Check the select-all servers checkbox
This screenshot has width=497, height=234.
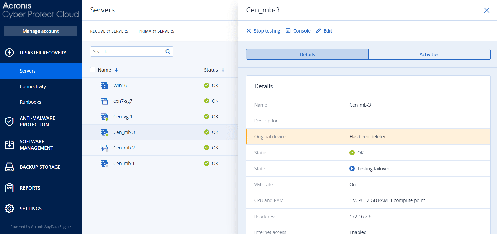pos(93,70)
